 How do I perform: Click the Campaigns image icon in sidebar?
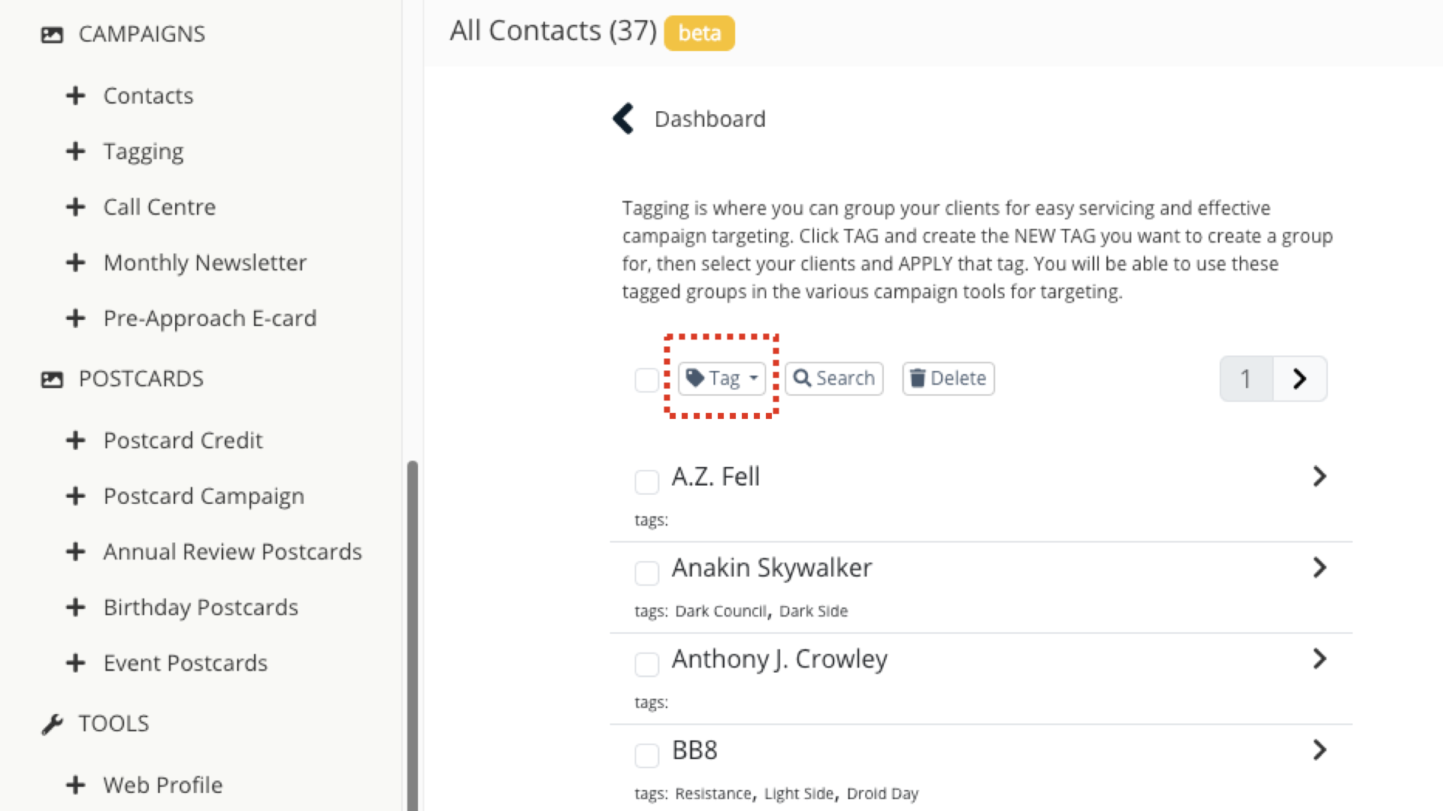[x=52, y=35]
